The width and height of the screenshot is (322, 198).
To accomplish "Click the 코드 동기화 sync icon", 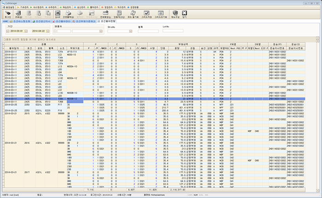I will point(133,13).
